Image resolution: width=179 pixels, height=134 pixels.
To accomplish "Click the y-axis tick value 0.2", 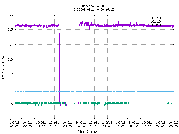I will coord(10,74).
